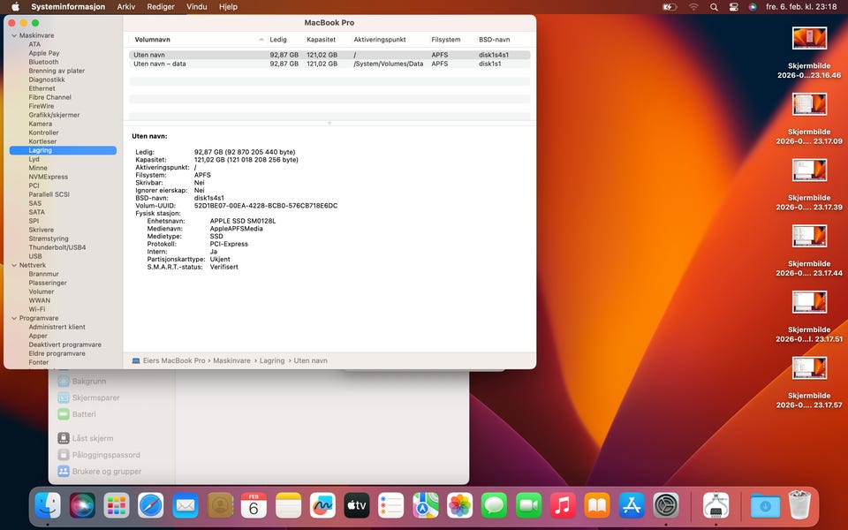Open the Photos app in dock

click(x=459, y=505)
